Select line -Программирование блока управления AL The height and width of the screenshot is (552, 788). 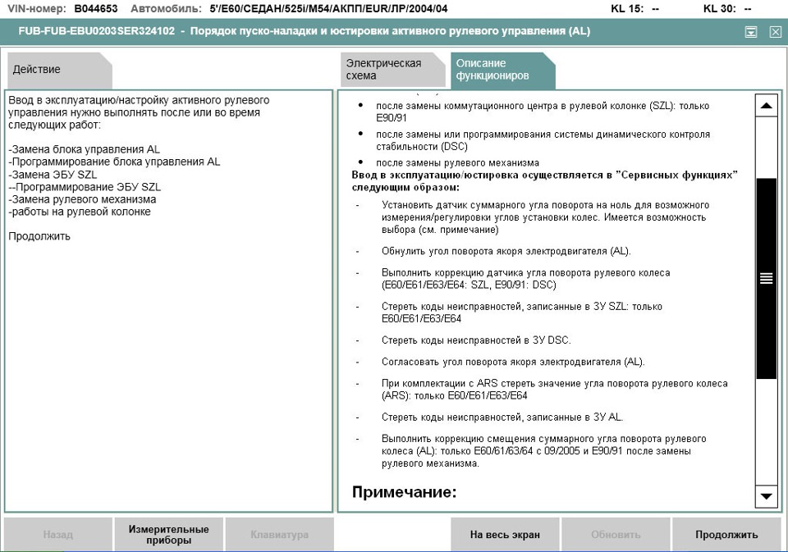click(114, 162)
